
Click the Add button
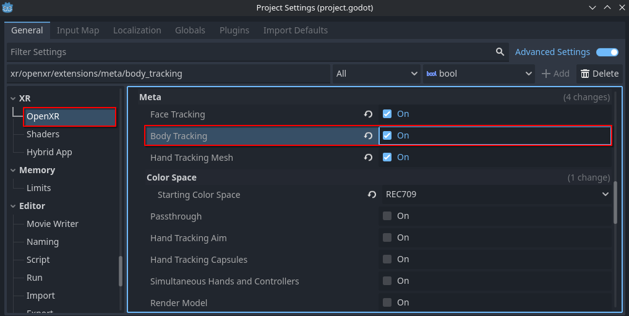(x=555, y=74)
